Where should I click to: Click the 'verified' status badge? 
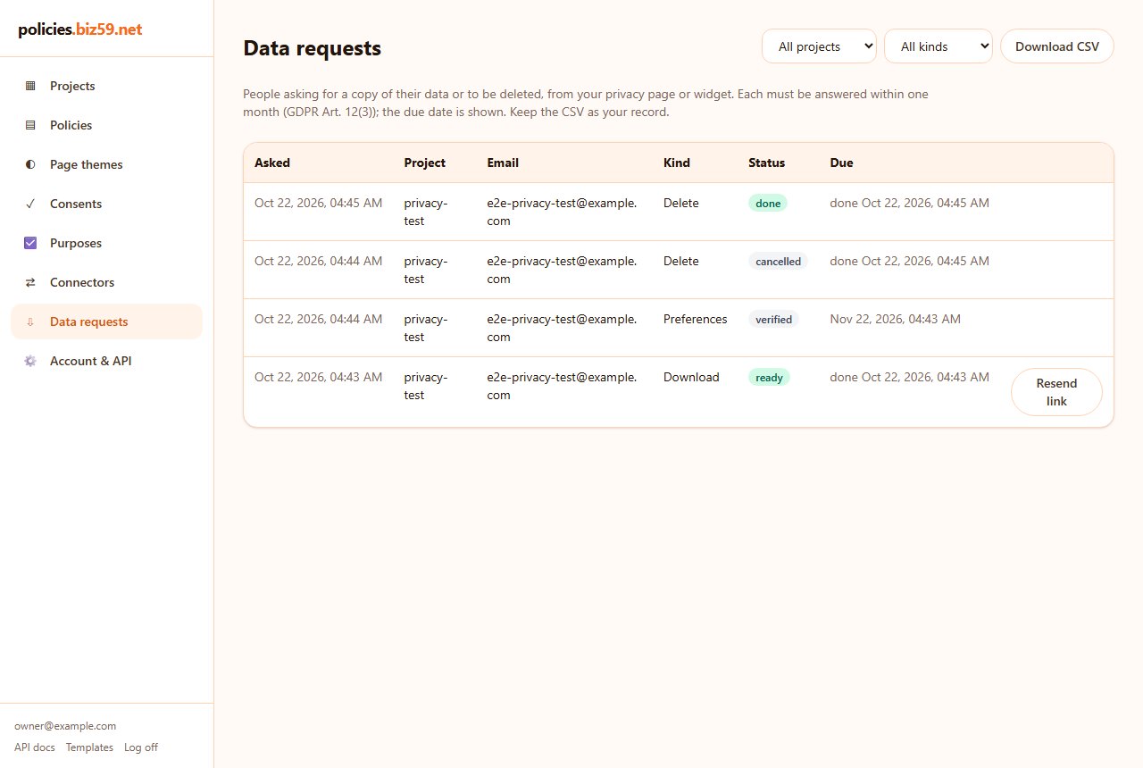(773, 320)
